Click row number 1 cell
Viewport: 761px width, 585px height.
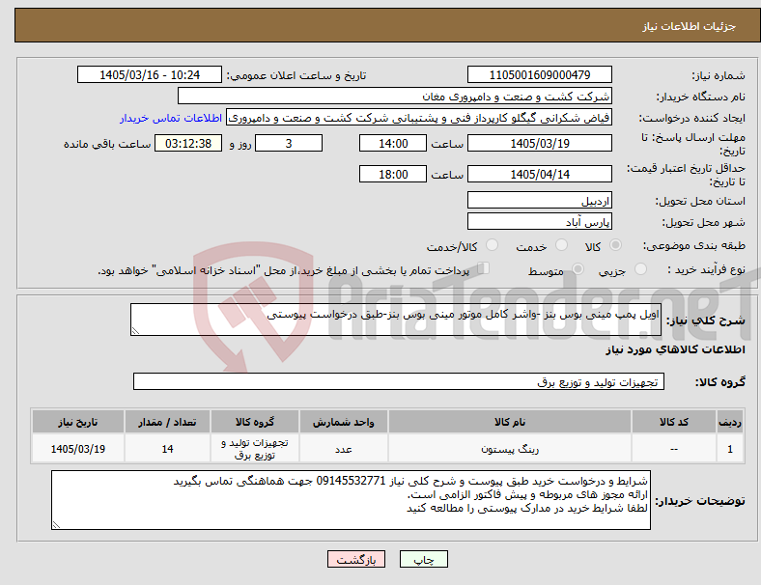click(729, 449)
